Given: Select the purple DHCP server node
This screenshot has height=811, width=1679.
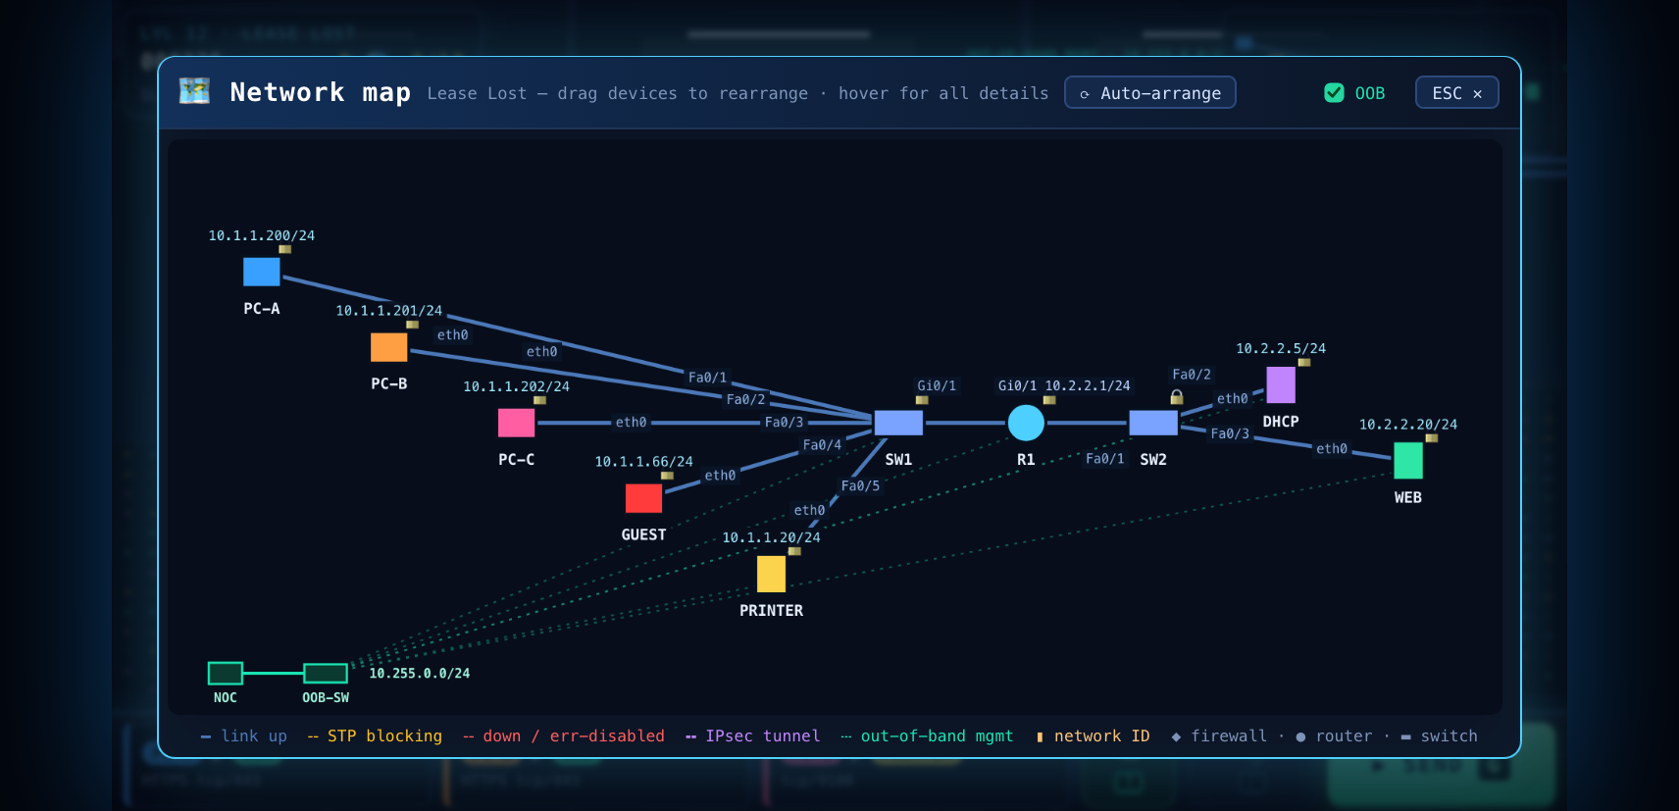Looking at the screenshot, I should [1281, 385].
